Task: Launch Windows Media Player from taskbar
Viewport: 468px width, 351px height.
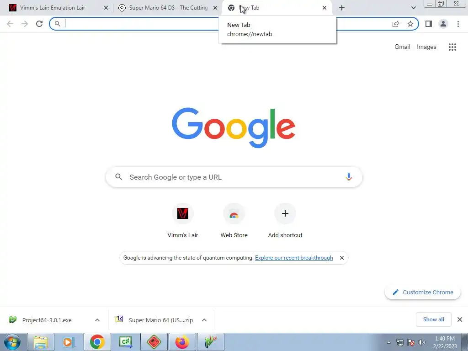Action: [69, 342]
